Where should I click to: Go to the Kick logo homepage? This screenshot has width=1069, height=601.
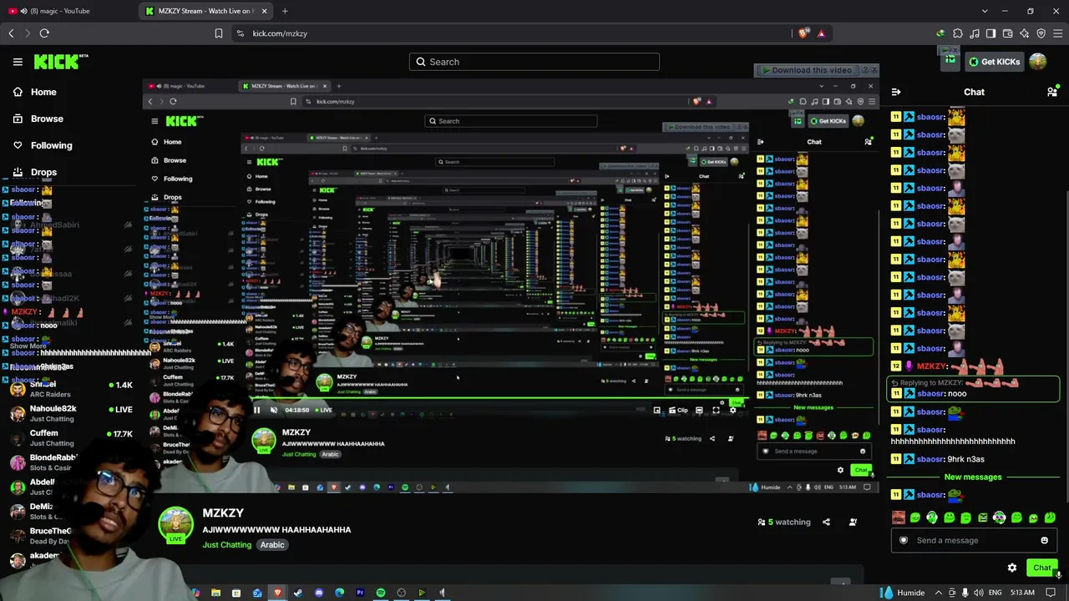pyautogui.click(x=61, y=62)
